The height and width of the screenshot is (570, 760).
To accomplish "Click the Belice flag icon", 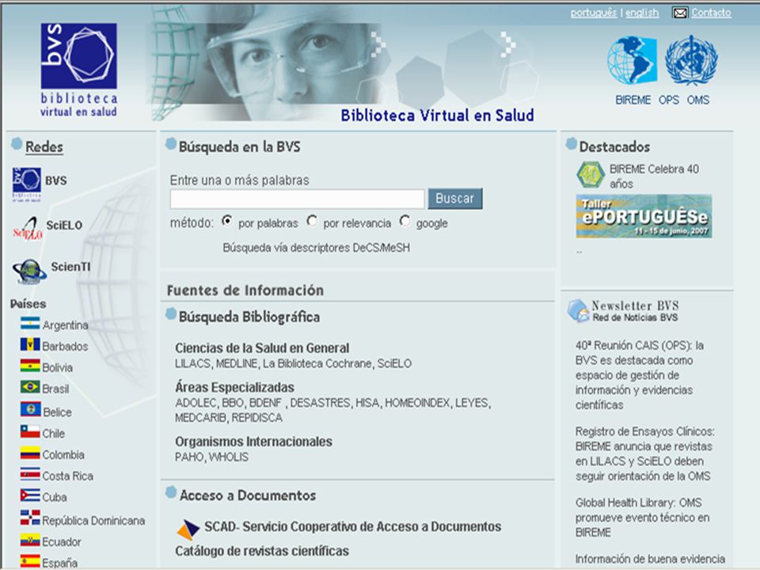I will [x=31, y=409].
